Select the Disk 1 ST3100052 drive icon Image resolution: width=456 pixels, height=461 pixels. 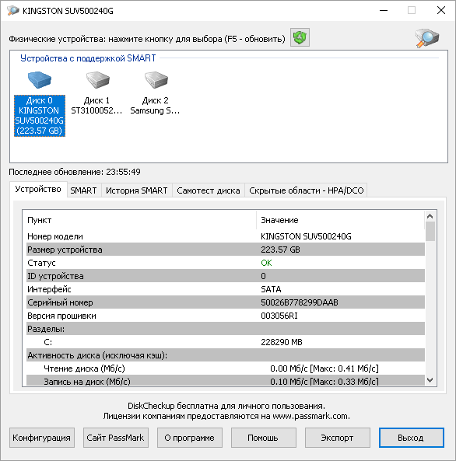(97, 79)
